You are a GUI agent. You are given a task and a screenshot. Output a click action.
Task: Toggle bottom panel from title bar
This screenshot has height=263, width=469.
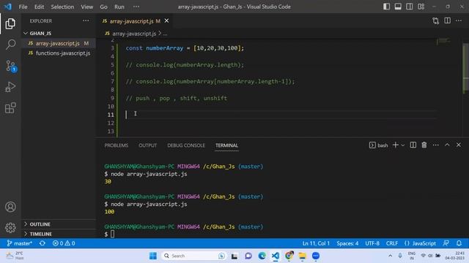(398, 7)
